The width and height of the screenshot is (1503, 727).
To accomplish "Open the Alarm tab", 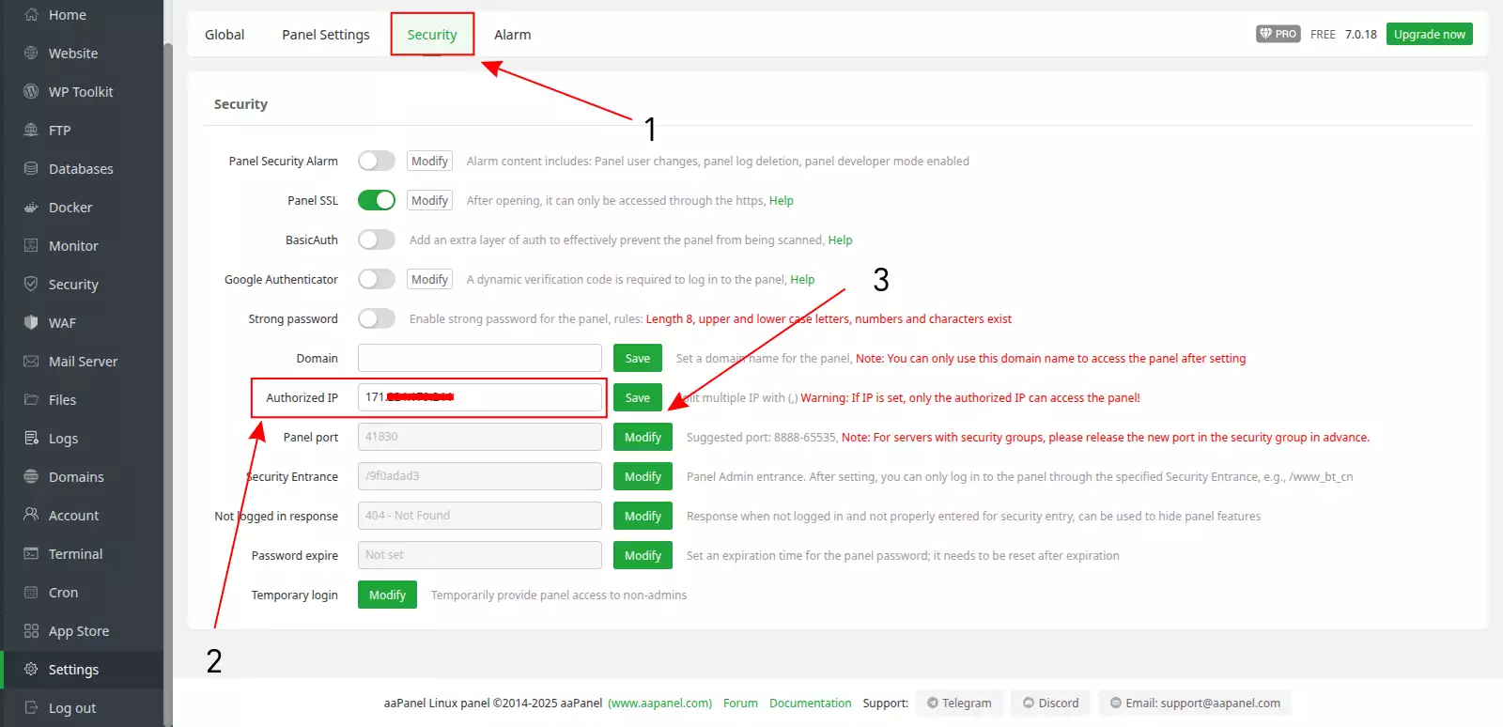I will coord(512,35).
